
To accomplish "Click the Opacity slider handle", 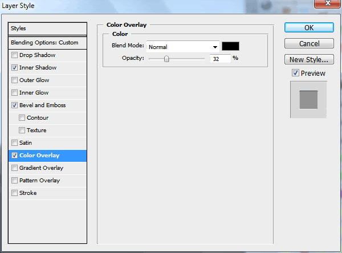I will (166, 58).
